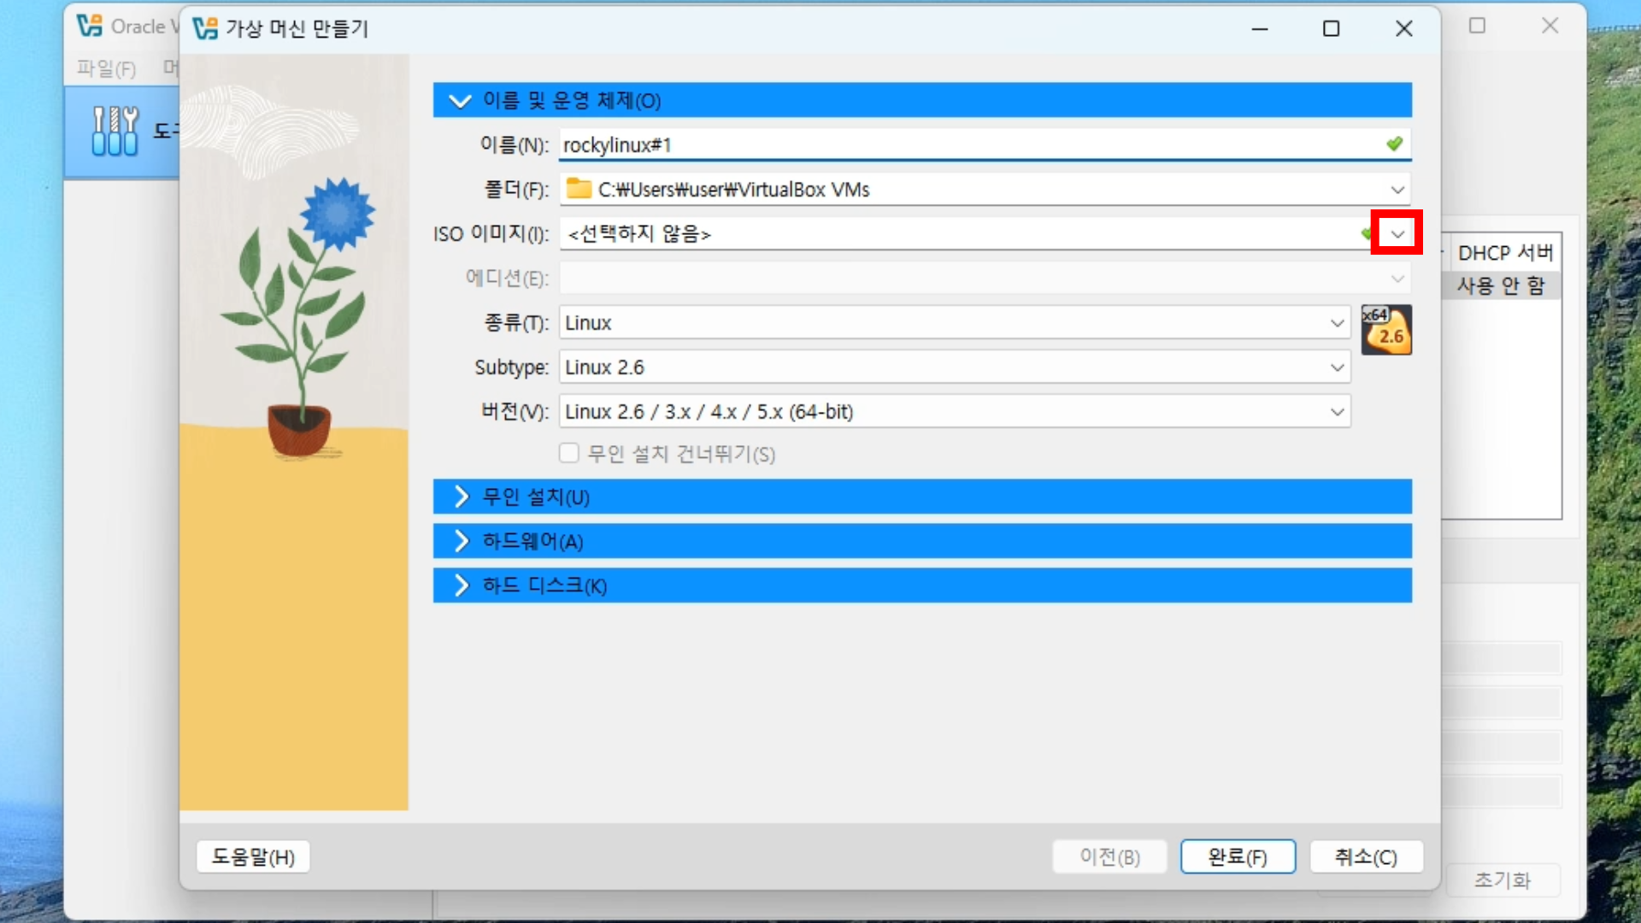This screenshot has height=923, width=1641.
Task: Open the version 64-bit dropdown
Action: (1337, 412)
